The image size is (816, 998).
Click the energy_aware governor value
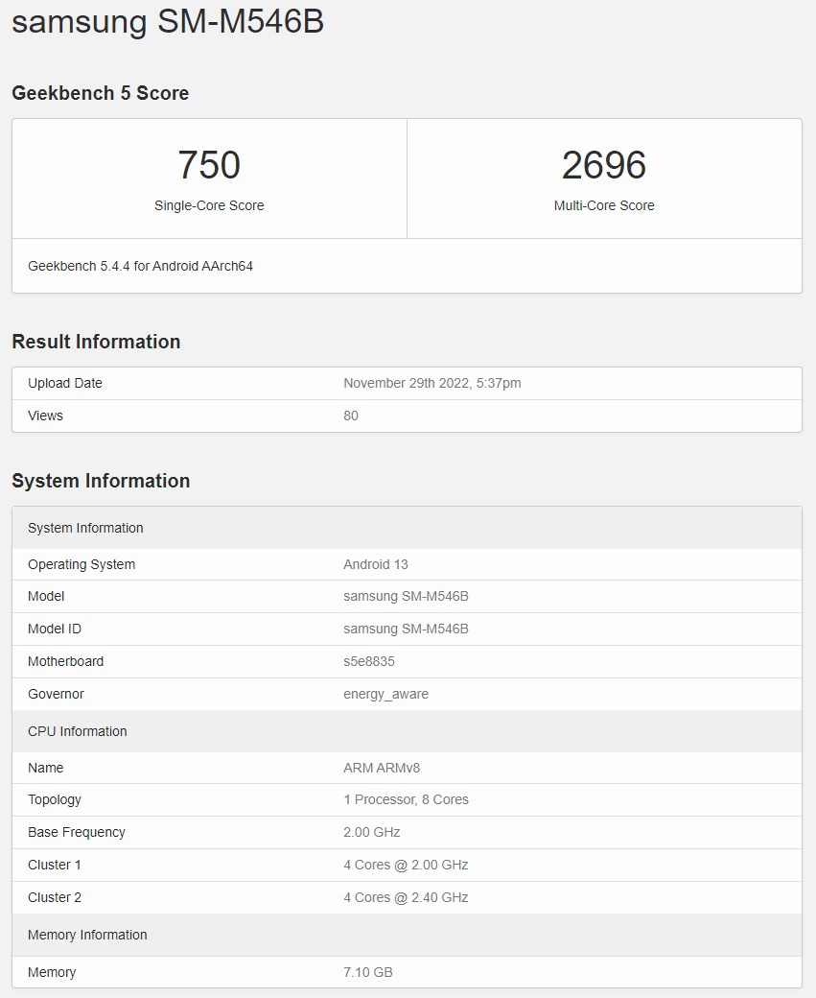(385, 694)
